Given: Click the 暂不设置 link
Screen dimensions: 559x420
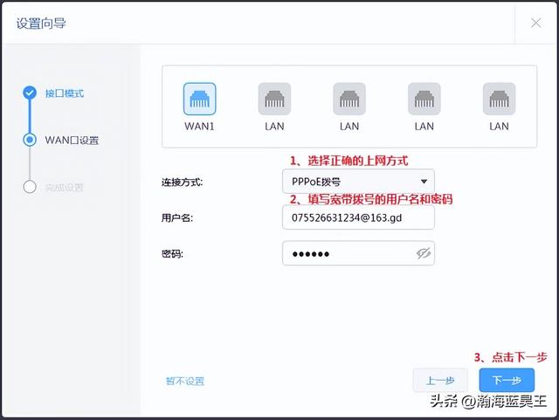Looking at the screenshot, I should click(x=185, y=381).
